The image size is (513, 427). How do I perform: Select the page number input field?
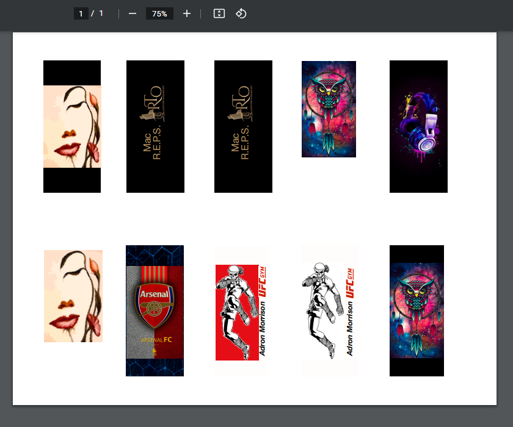point(81,13)
